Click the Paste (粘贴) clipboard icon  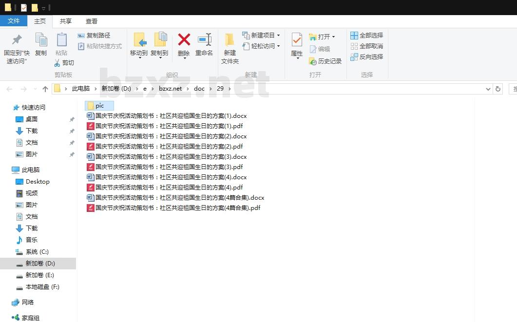[x=61, y=40]
